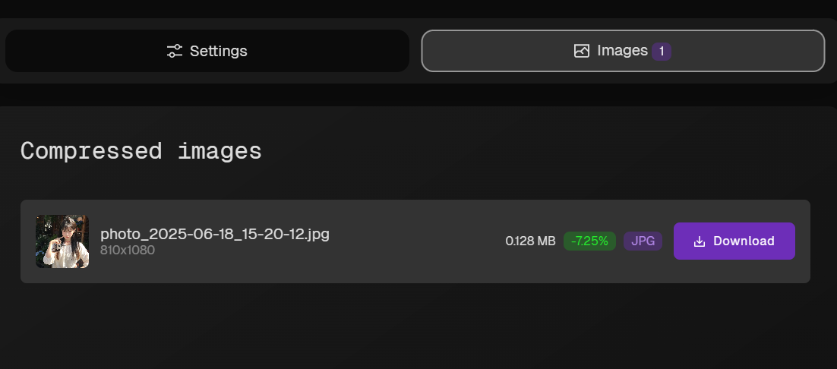Click the Settings sliders icon
The image size is (837, 369).
tap(174, 51)
